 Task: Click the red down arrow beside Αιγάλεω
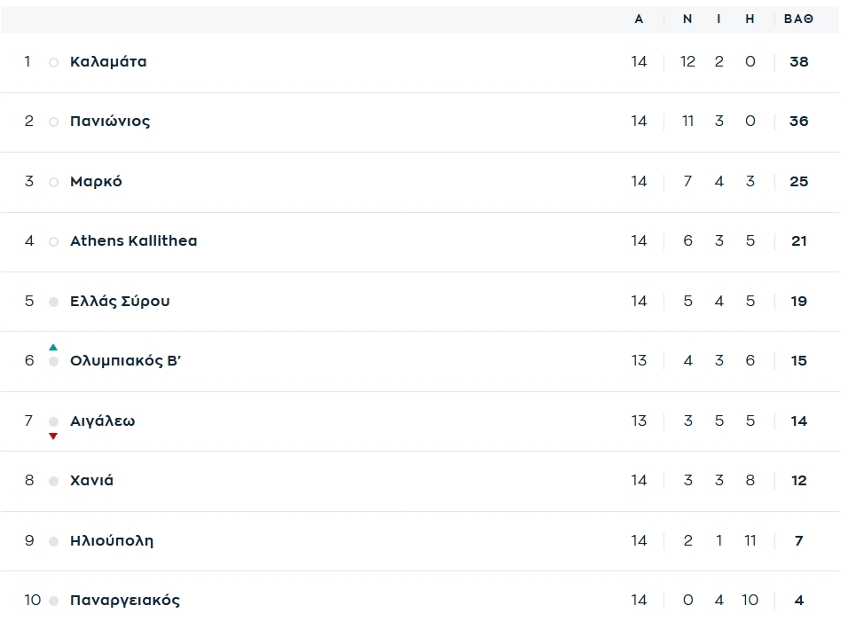(53, 436)
